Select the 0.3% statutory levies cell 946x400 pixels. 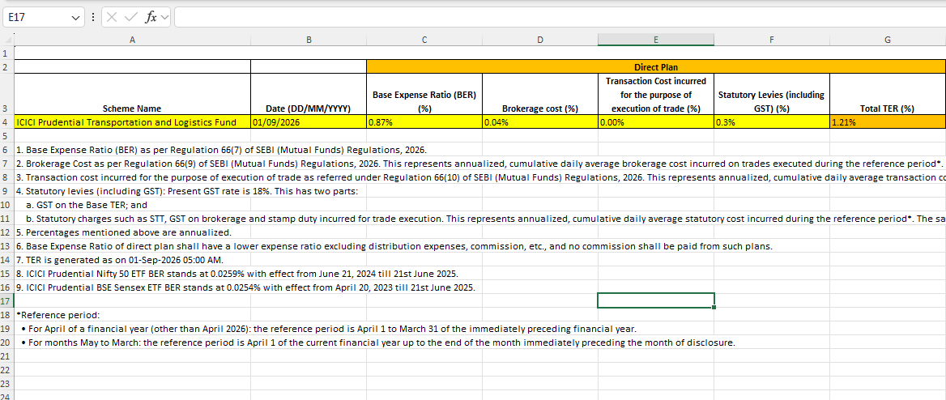(772, 122)
